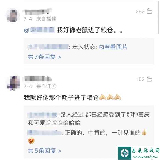Image resolution: width=160 pixels, height=160 pixels.
Task: Open the avatar of the 福建 commenter
Action: click(x=13, y=15)
